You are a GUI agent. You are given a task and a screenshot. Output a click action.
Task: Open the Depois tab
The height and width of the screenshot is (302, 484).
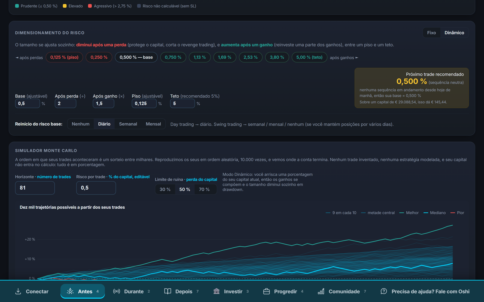coord(181,291)
